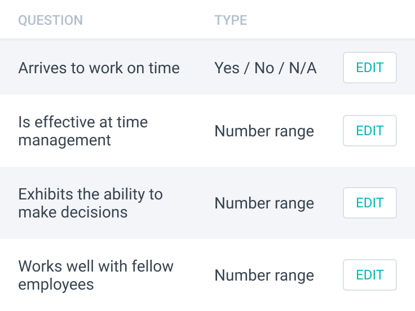Click 'Number range' type for make decisions question
Screen dimensions: 415x311
point(264,203)
